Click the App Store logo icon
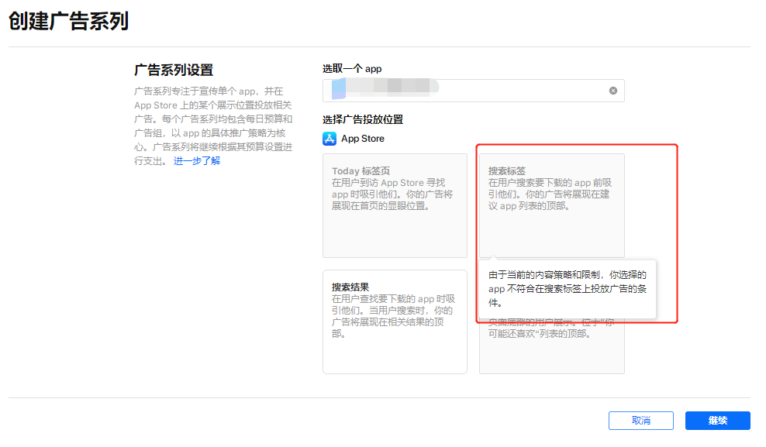Screen dimensions: 766x447 coord(330,139)
